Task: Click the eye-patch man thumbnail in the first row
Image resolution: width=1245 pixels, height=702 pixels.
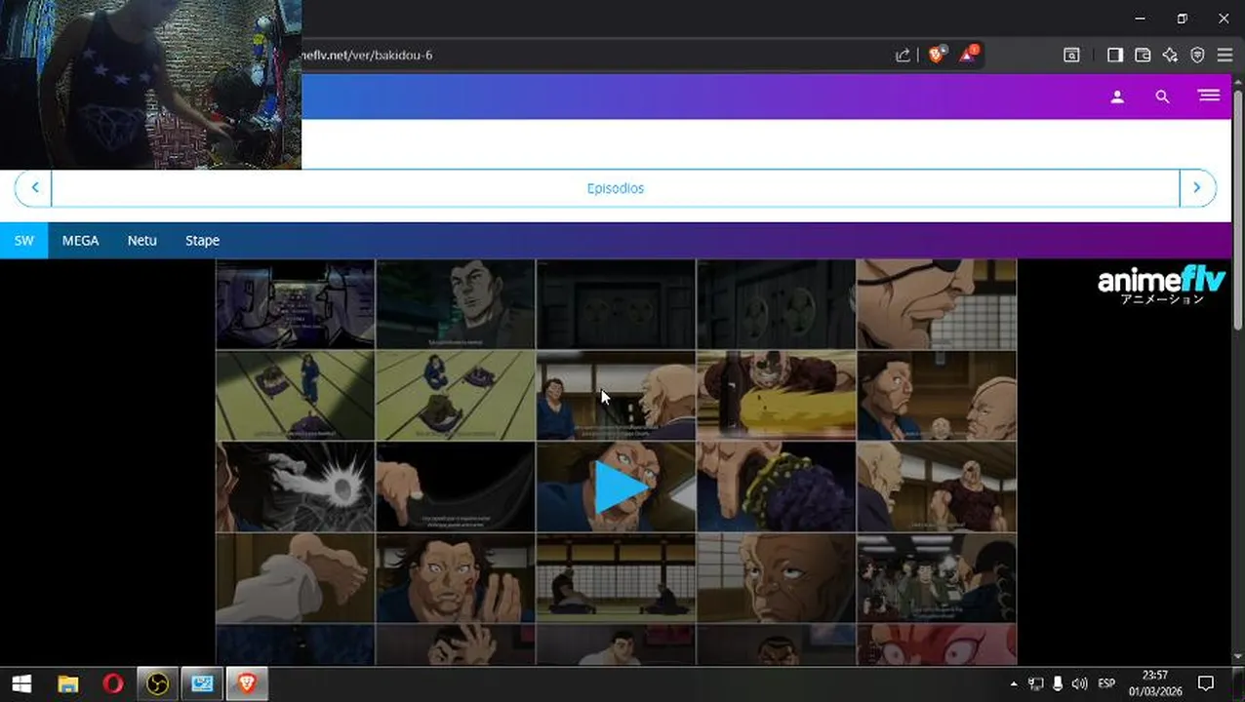Action: [937, 303]
